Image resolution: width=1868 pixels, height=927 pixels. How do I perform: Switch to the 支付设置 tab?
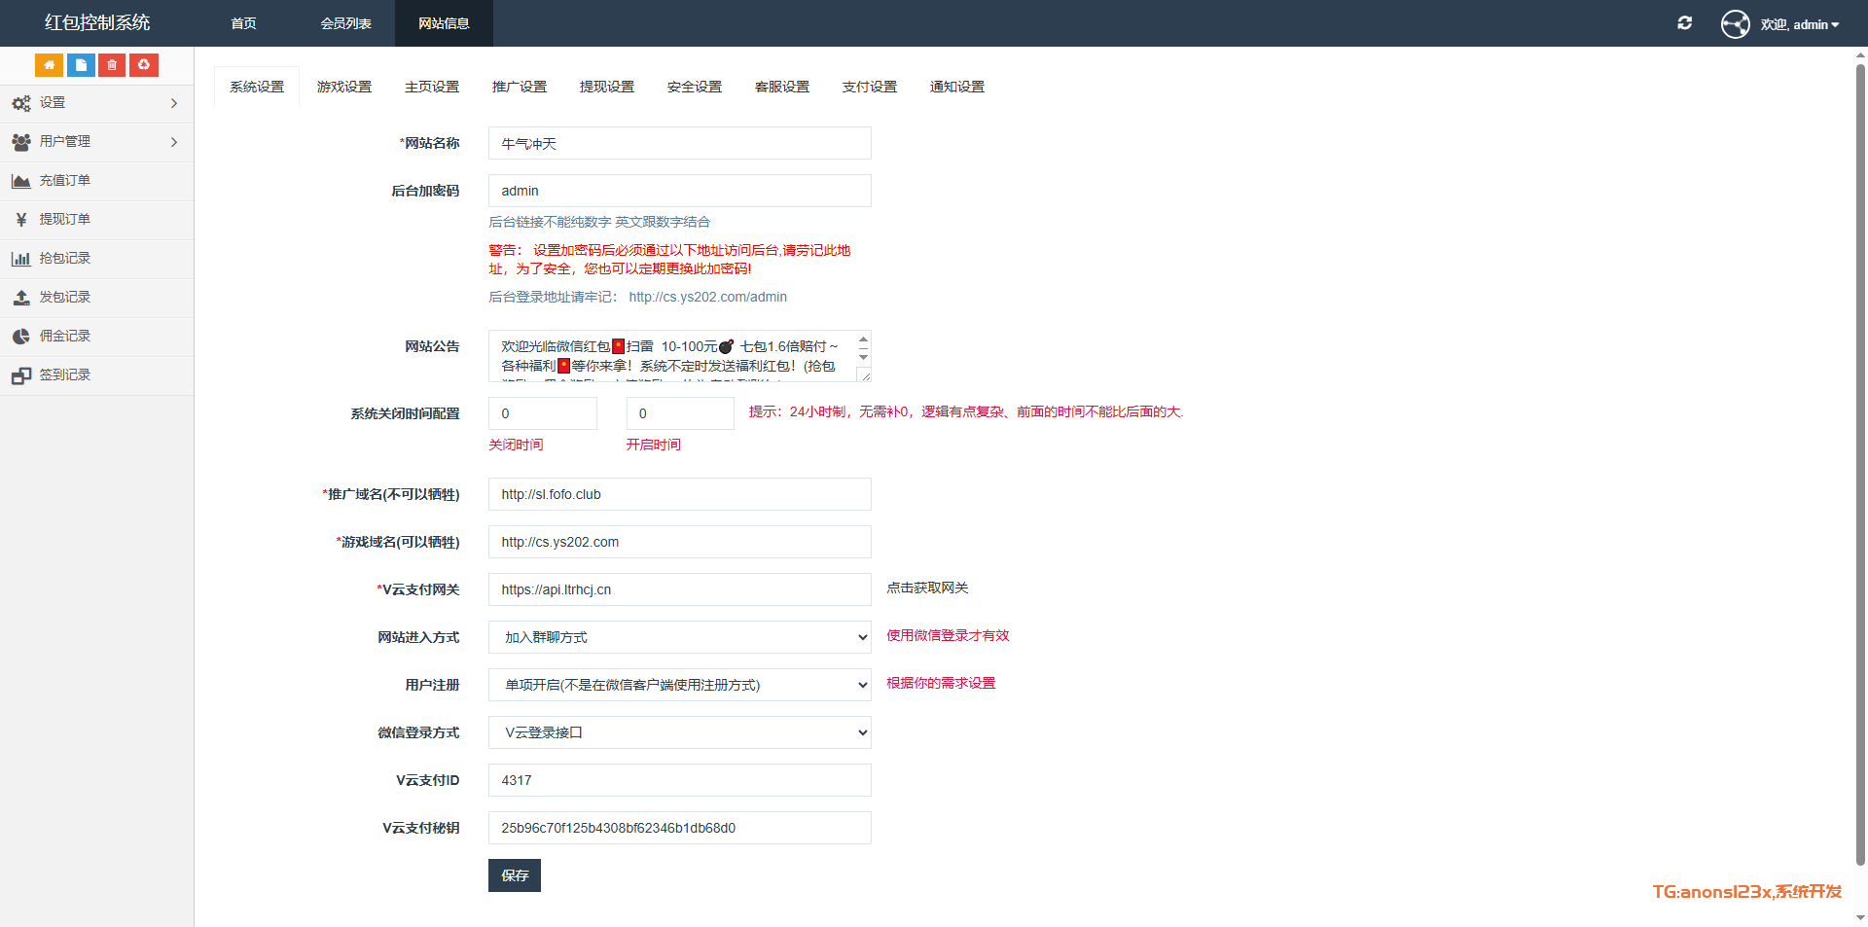(870, 88)
